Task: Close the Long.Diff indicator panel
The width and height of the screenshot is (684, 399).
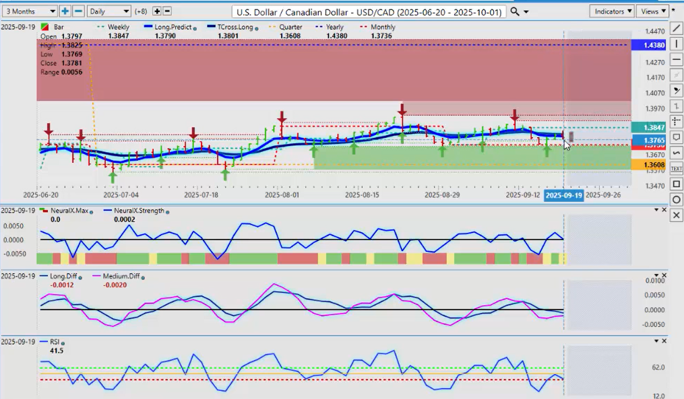Action: [664, 275]
